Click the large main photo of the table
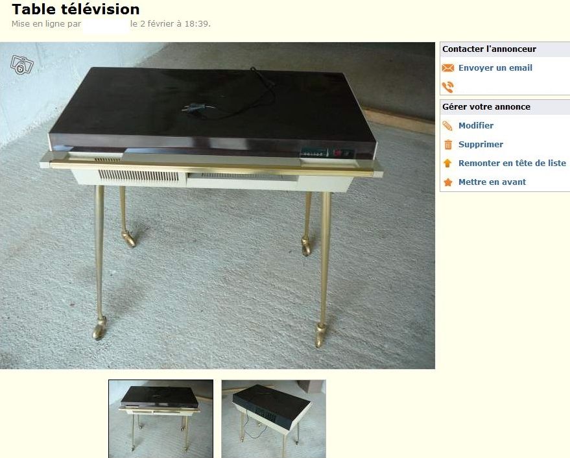Screen dimensions: 570x458 tap(217, 206)
